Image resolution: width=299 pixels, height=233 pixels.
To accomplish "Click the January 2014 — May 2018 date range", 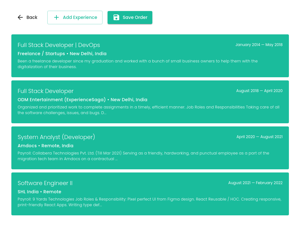I will (x=259, y=45).
